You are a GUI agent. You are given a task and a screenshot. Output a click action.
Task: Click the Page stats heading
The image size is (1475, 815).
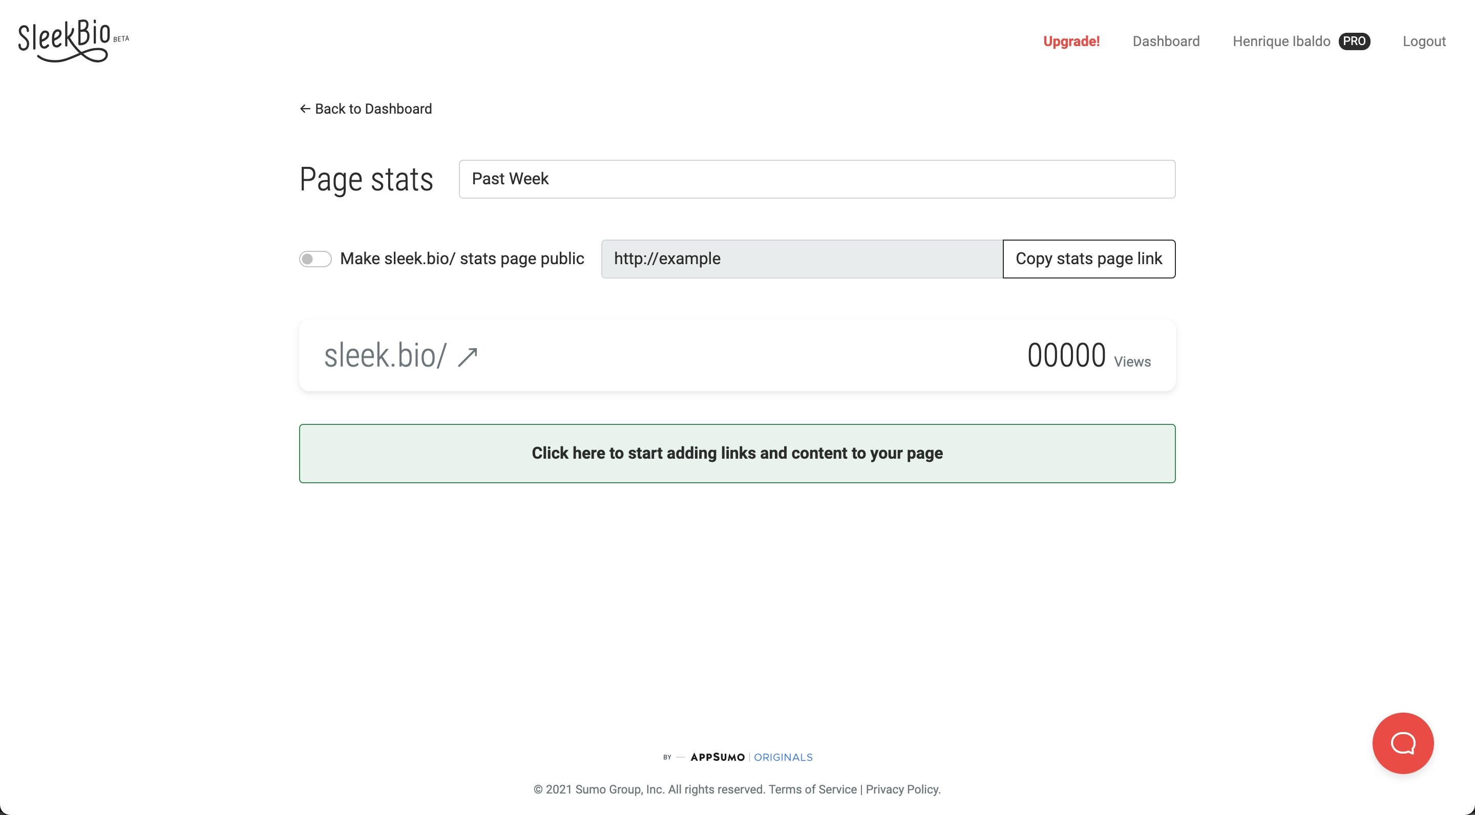pyautogui.click(x=367, y=180)
